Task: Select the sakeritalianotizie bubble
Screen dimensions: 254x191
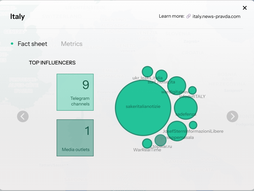Action: click(x=143, y=108)
